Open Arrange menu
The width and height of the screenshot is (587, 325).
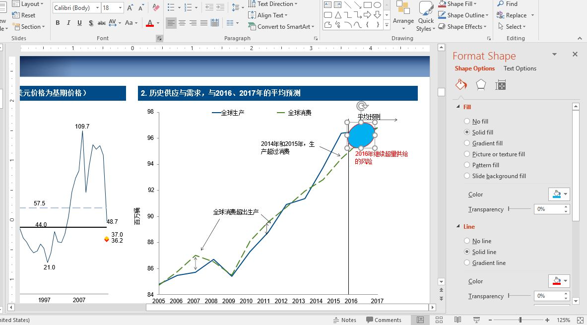(403, 16)
